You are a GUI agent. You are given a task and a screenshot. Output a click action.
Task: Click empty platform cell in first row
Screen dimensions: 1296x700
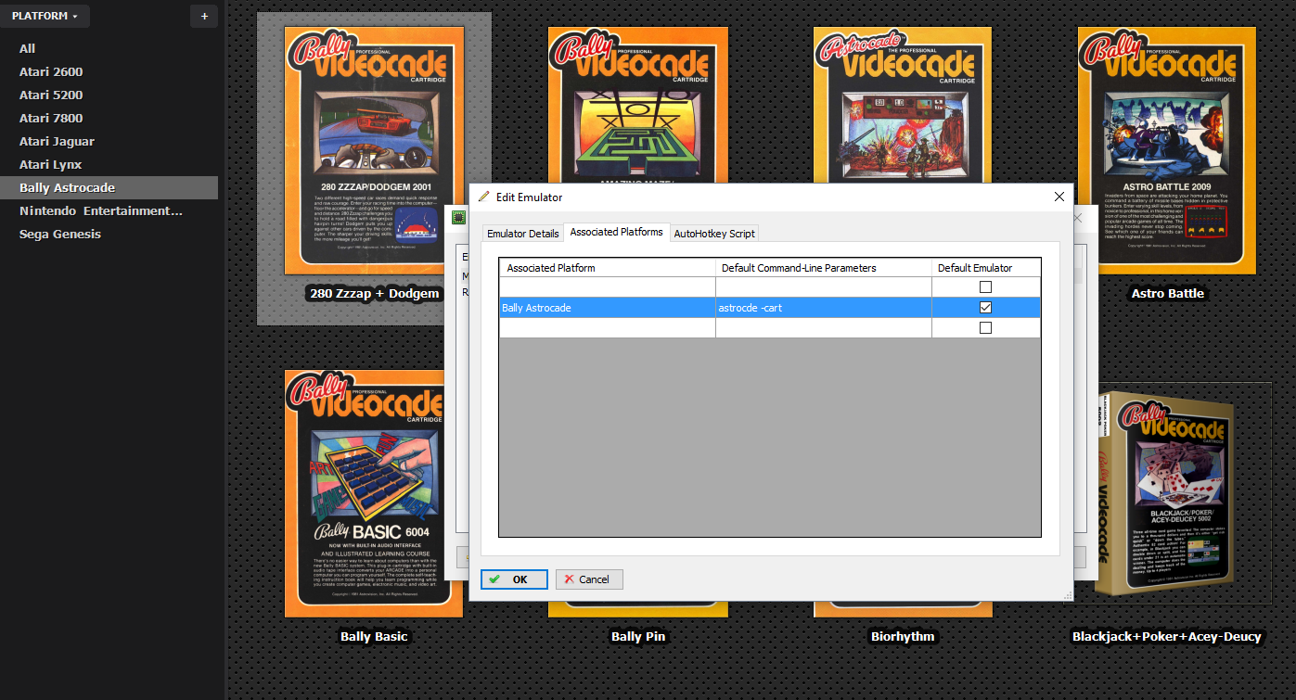[x=608, y=287]
